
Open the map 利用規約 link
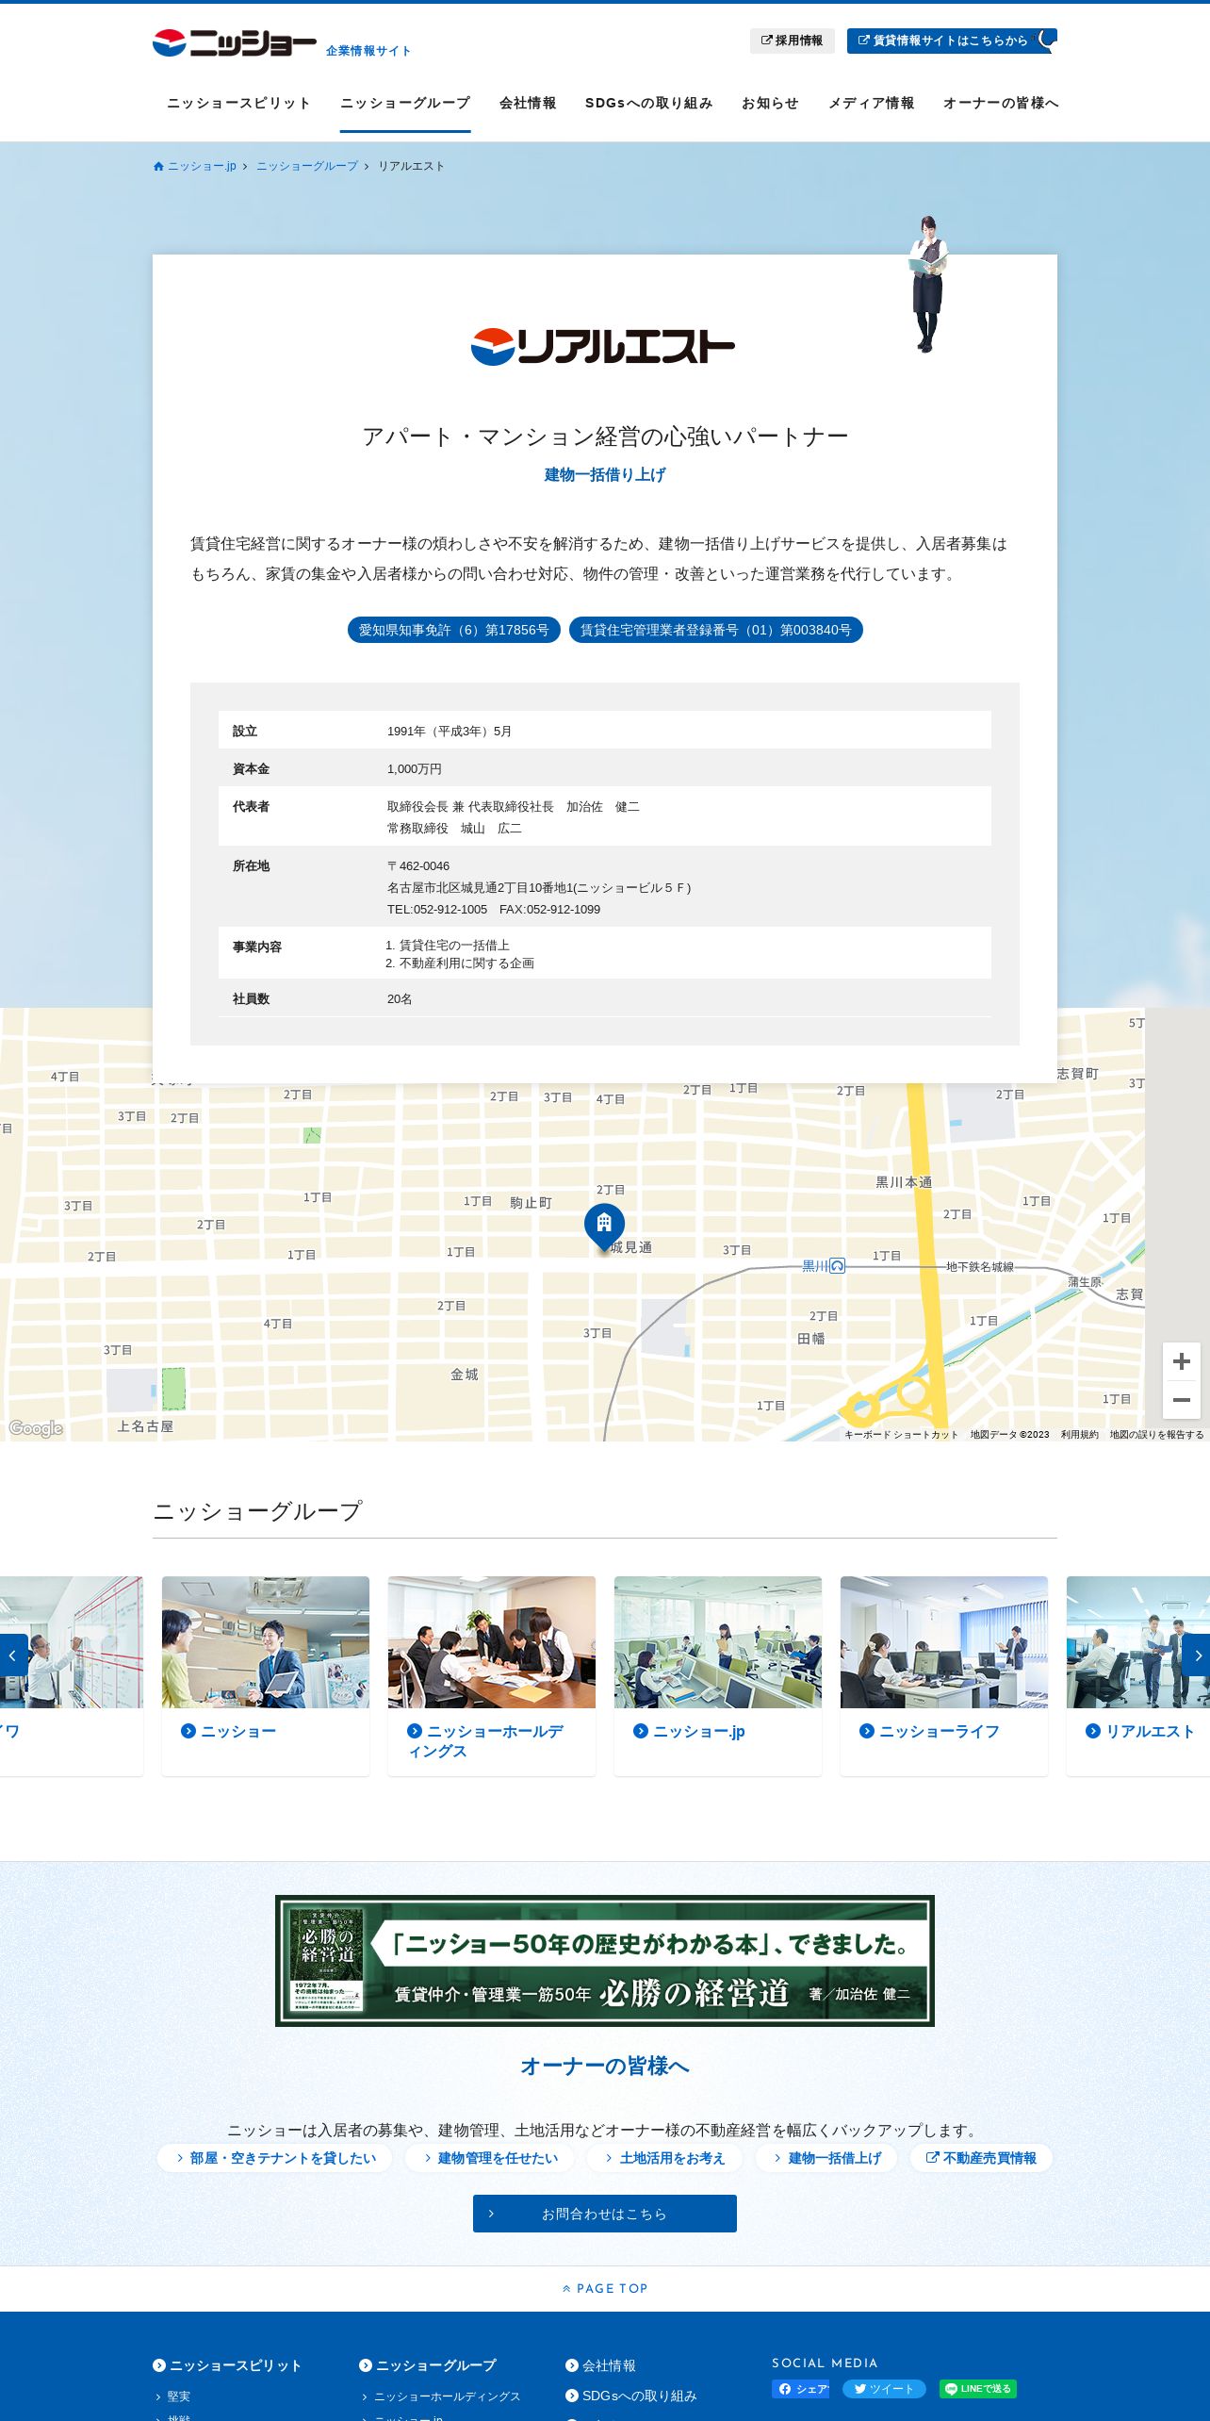tap(1080, 1435)
